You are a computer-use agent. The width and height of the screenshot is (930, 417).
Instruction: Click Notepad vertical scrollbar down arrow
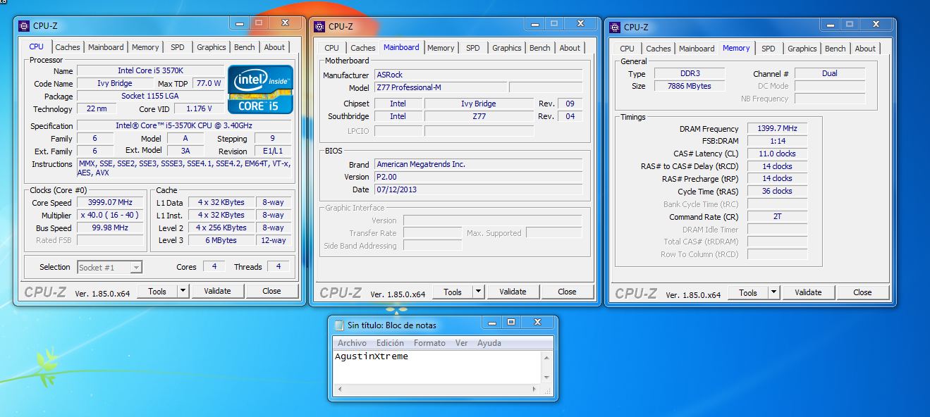(x=546, y=378)
